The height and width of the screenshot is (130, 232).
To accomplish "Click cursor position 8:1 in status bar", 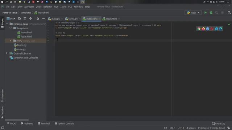I will click(165, 128).
